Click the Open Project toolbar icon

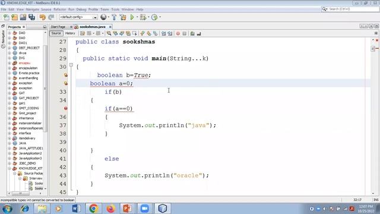pos(23,17)
